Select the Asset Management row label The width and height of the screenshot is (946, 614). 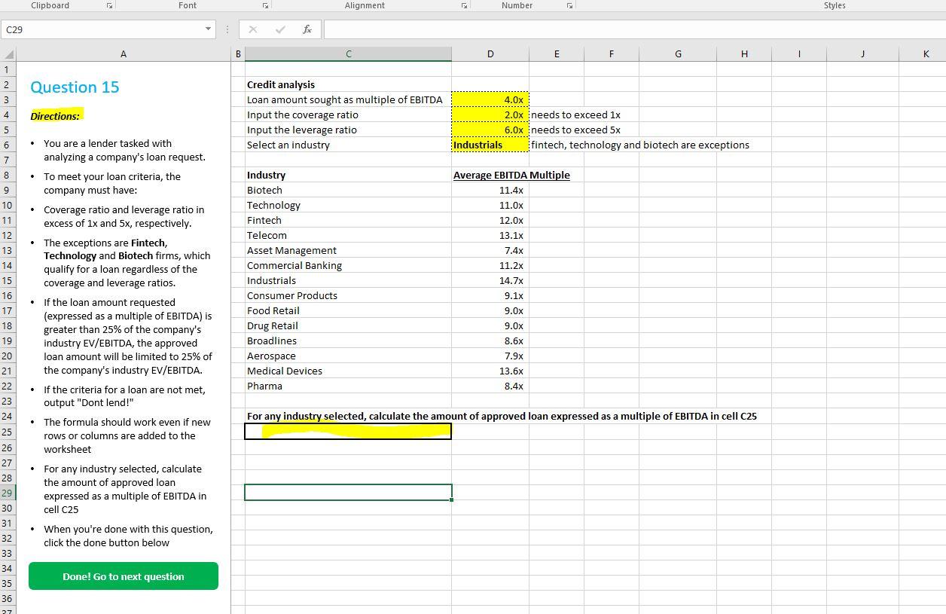[291, 250]
